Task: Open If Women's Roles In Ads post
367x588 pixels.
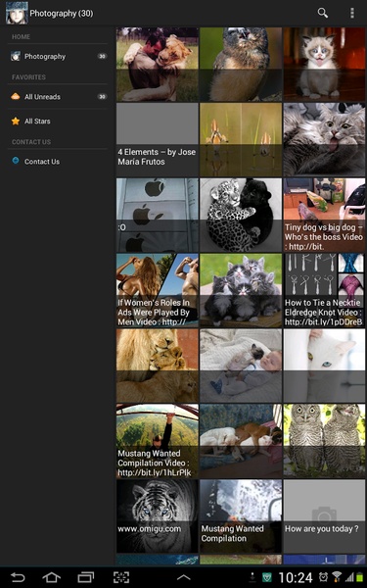Action: coord(158,290)
